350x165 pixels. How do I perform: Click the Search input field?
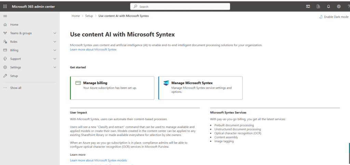180,6
